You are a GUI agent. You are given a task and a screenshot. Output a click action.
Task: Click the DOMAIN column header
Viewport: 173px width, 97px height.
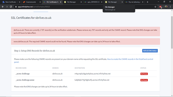click(55, 68)
